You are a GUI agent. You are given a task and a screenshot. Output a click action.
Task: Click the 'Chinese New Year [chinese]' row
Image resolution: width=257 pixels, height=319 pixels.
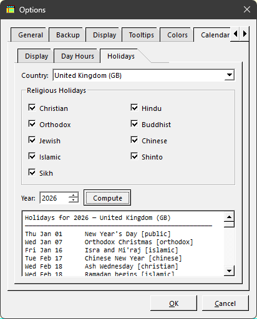pyautogui.click(x=104, y=258)
